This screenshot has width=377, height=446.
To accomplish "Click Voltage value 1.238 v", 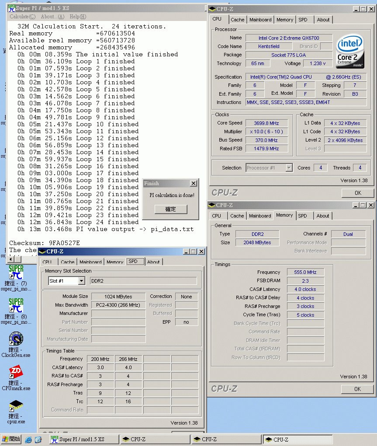I will coord(318,63).
